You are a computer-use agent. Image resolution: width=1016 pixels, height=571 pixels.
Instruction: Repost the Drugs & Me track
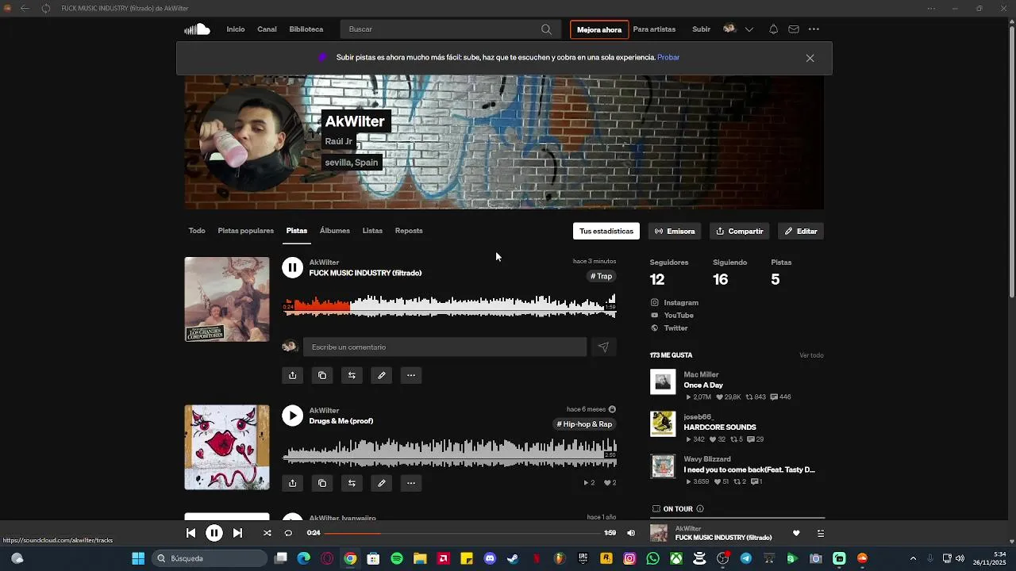[x=352, y=483]
